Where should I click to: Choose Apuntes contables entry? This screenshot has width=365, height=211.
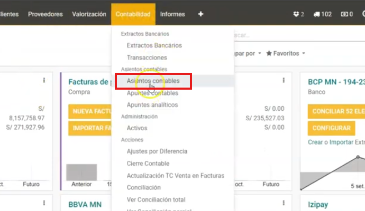coord(152,93)
